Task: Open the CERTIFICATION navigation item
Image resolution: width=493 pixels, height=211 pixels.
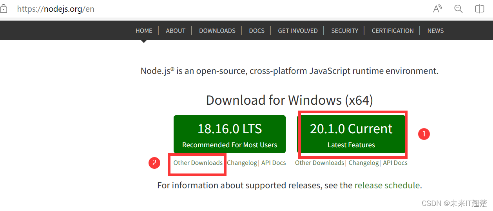Action: [x=393, y=31]
